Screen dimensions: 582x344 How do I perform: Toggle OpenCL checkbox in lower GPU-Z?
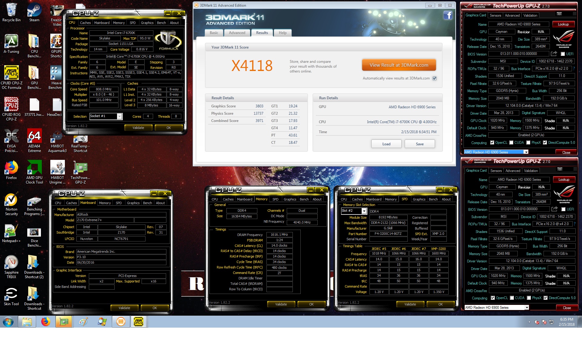[493, 298]
